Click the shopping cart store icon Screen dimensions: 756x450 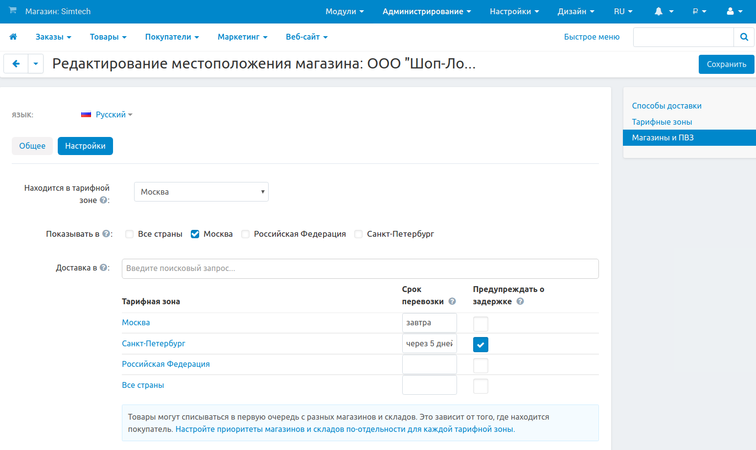(x=13, y=11)
